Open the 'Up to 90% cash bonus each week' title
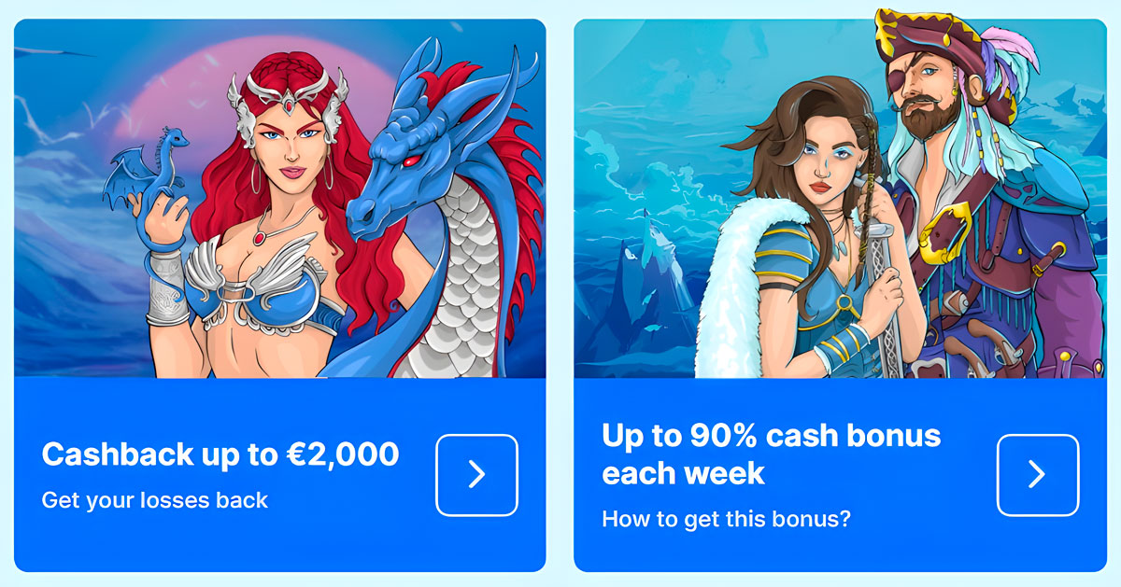Screen dimensions: 1121x587 point(772,454)
